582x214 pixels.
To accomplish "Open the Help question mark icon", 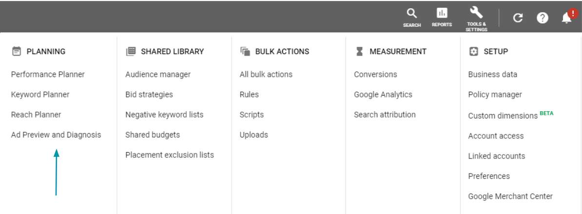I will (x=543, y=18).
